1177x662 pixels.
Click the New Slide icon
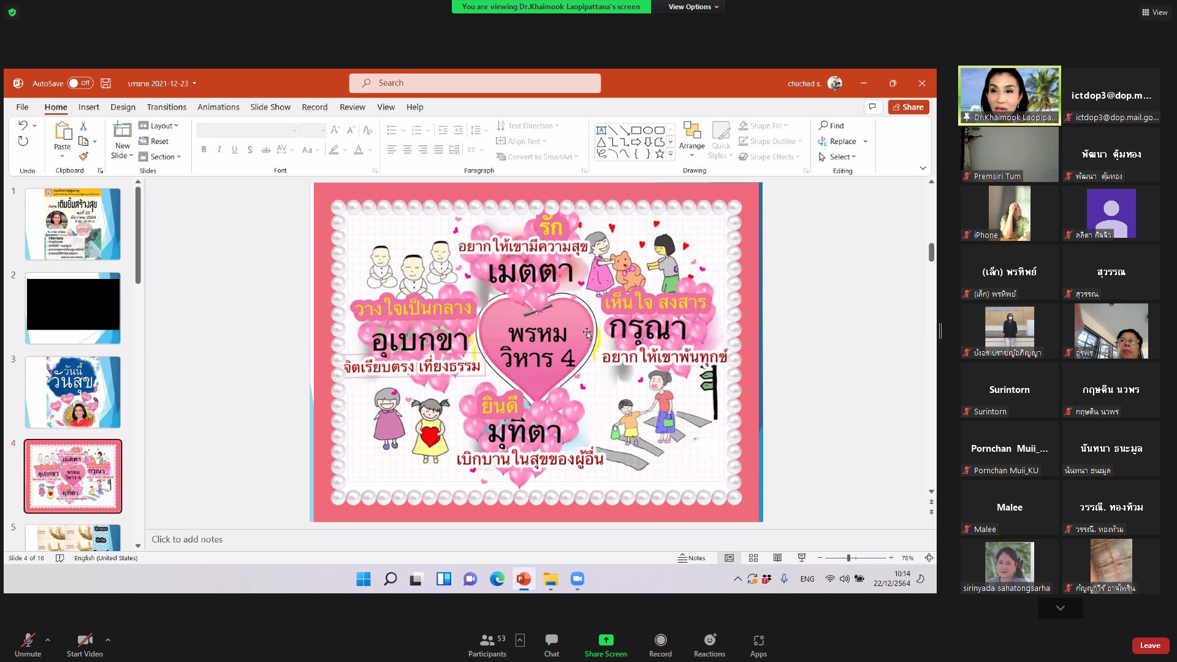(122, 131)
